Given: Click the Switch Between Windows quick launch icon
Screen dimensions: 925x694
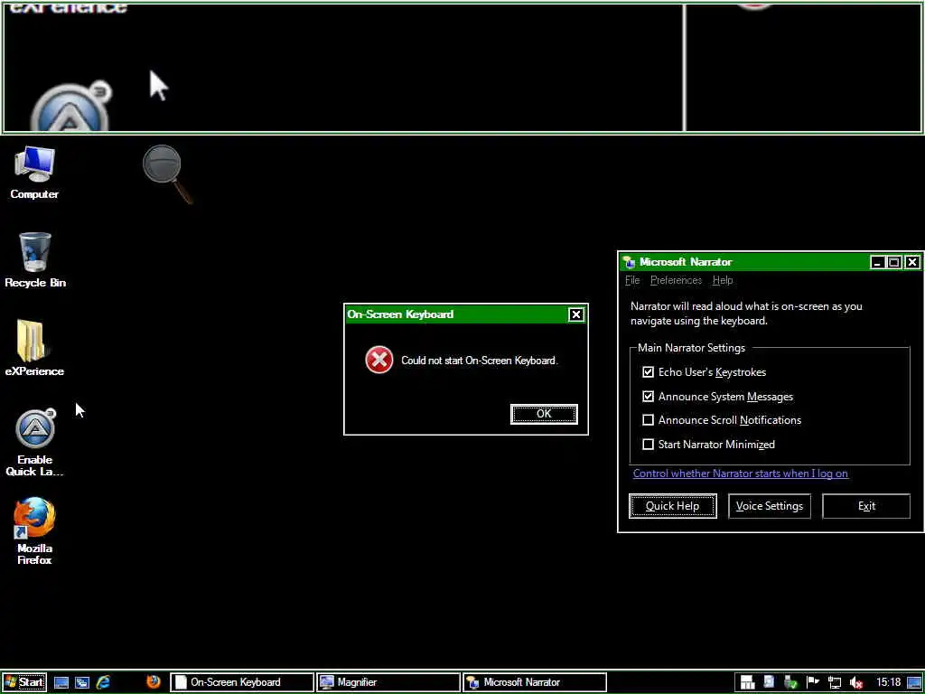Looking at the screenshot, I should pos(82,683).
